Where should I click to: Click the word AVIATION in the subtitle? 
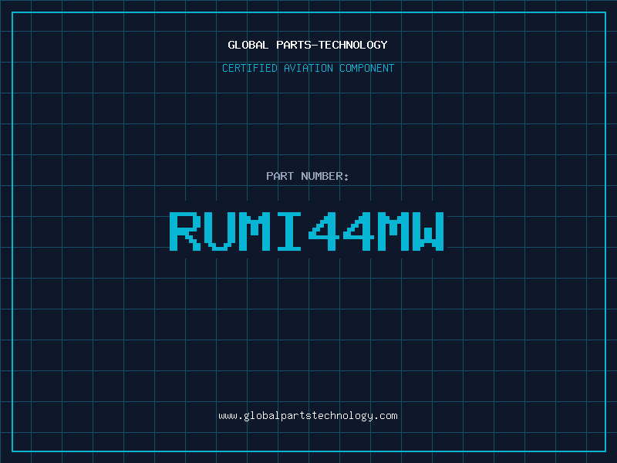coord(308,68)
